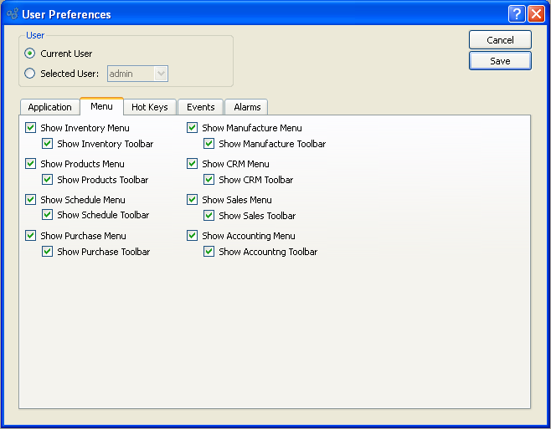Open the Hot Keys tab
Screen dimensions: 551x429
(150, 107)
